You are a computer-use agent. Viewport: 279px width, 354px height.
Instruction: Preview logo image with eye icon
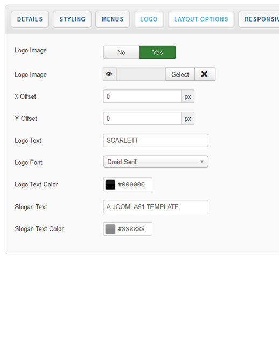pos(109,74)
